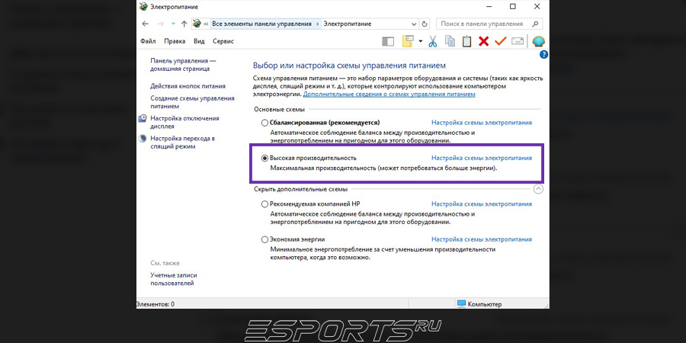Select 'Рекомендуемая компанией HP' radio button

[x=264, y=204]
